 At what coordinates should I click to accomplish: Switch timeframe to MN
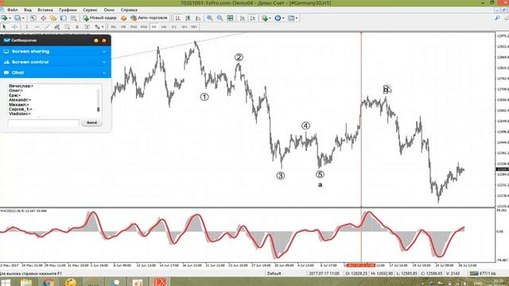click(x=194, y=27)
